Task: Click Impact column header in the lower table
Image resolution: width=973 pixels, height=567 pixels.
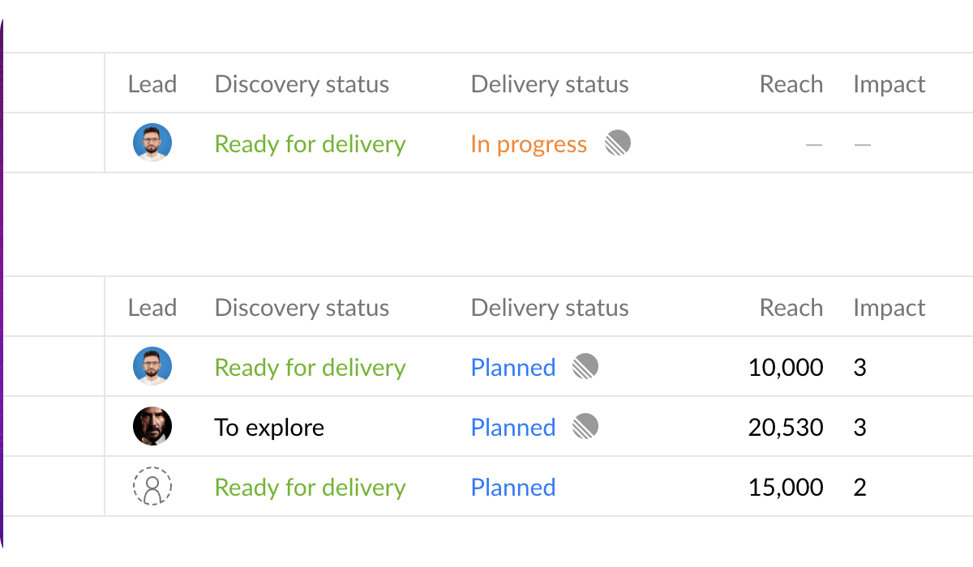Action: (x=889, y=308)
